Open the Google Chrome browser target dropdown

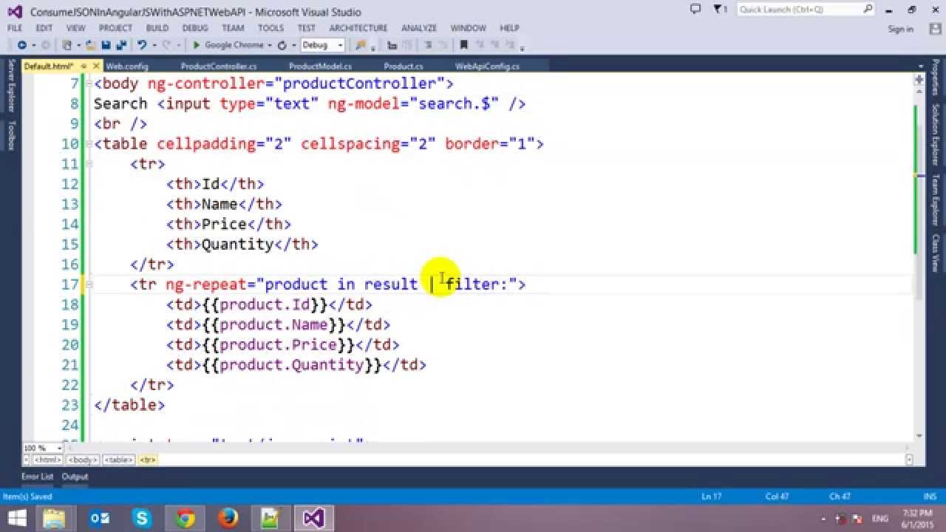coord(270,45)
